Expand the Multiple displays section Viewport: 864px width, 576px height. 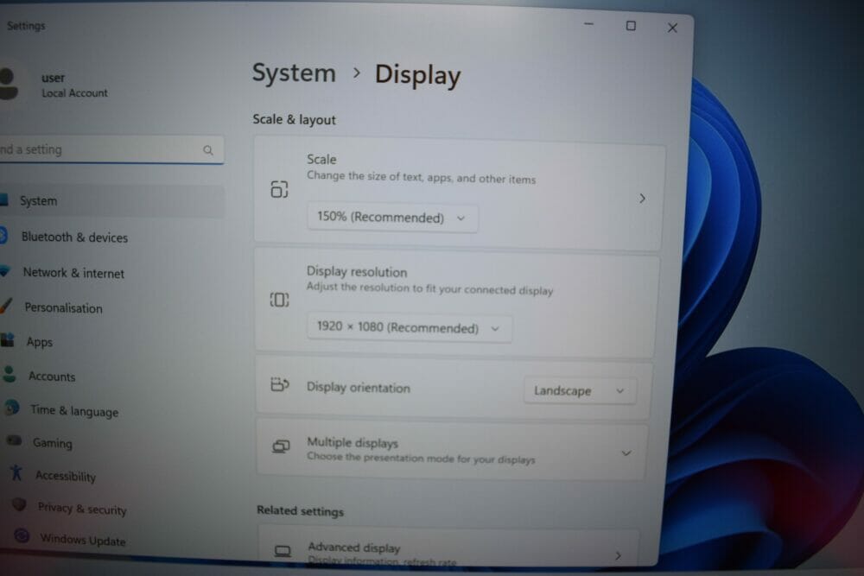pos(626,453)
